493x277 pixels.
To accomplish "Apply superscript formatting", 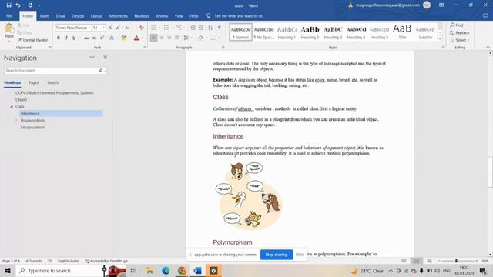I will [102, 38].
